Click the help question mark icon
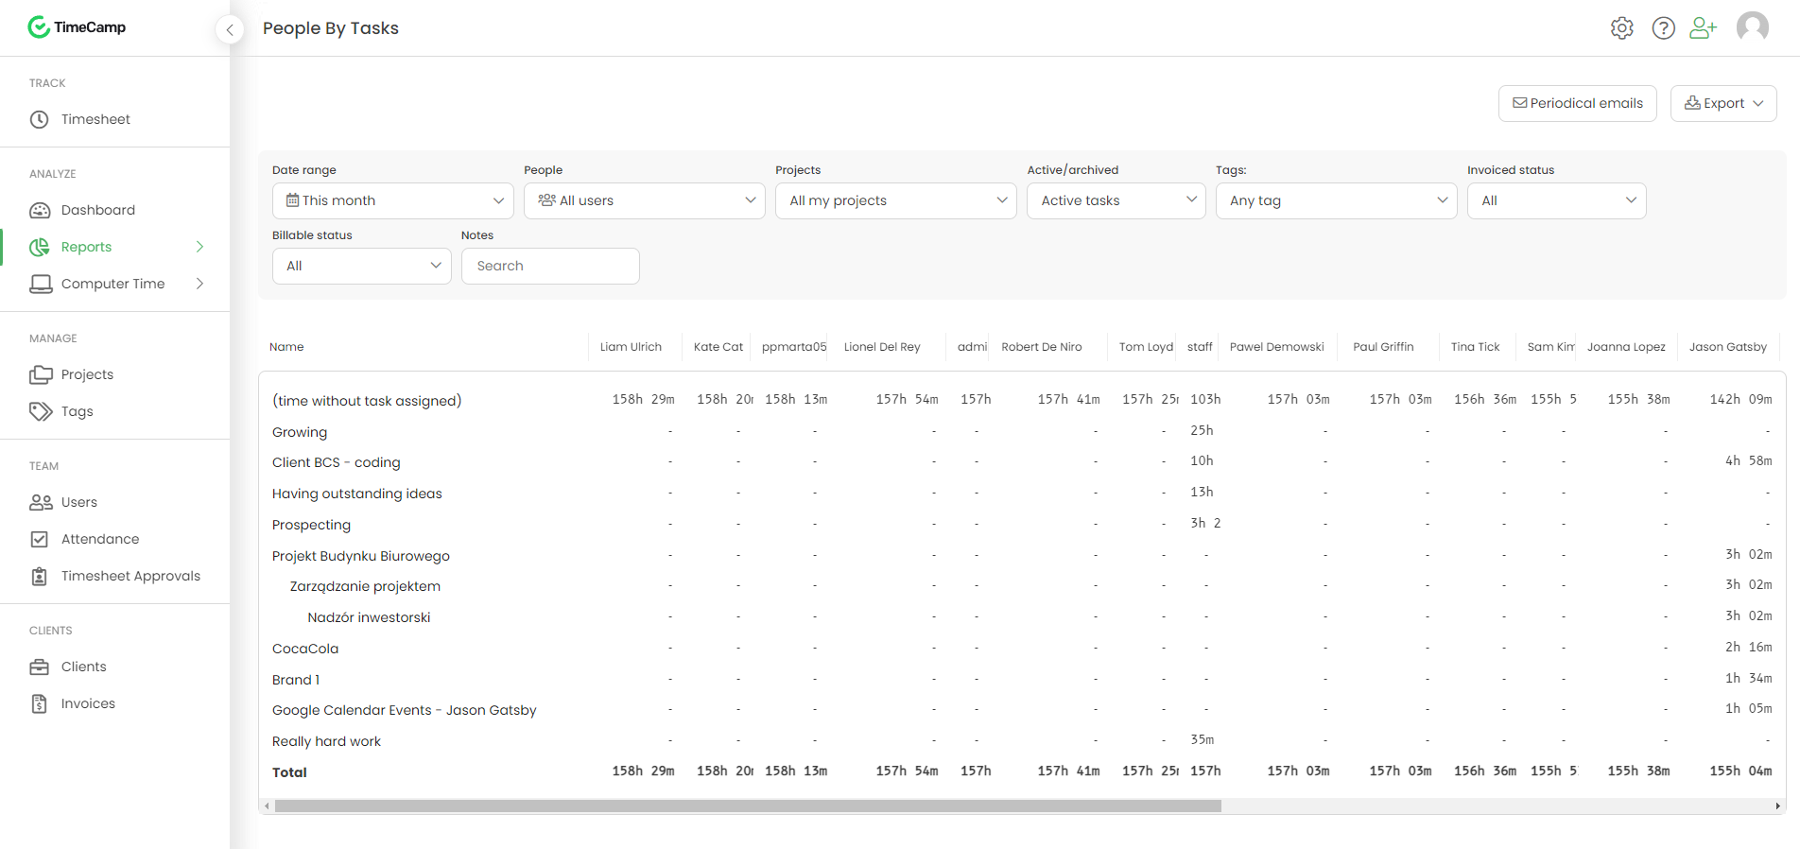 point(1663,28)
